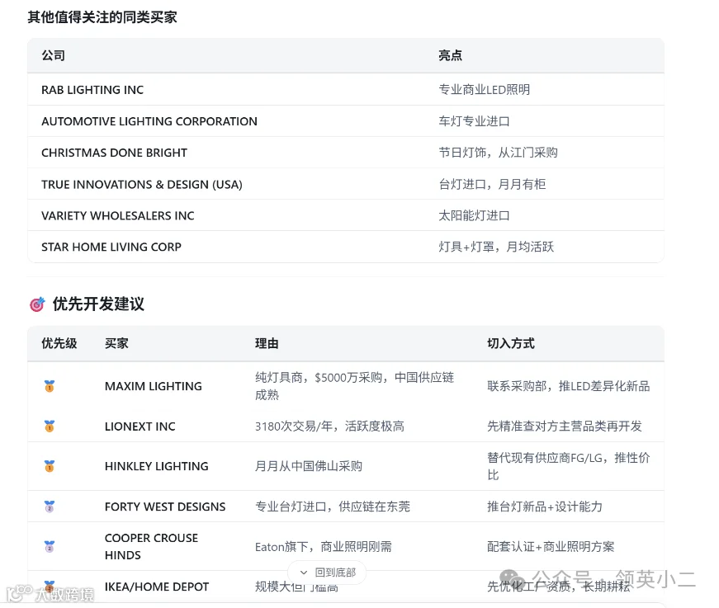
Task: Select Eaton旗下，商业照明刚需 cell
Action: (324, 546)
